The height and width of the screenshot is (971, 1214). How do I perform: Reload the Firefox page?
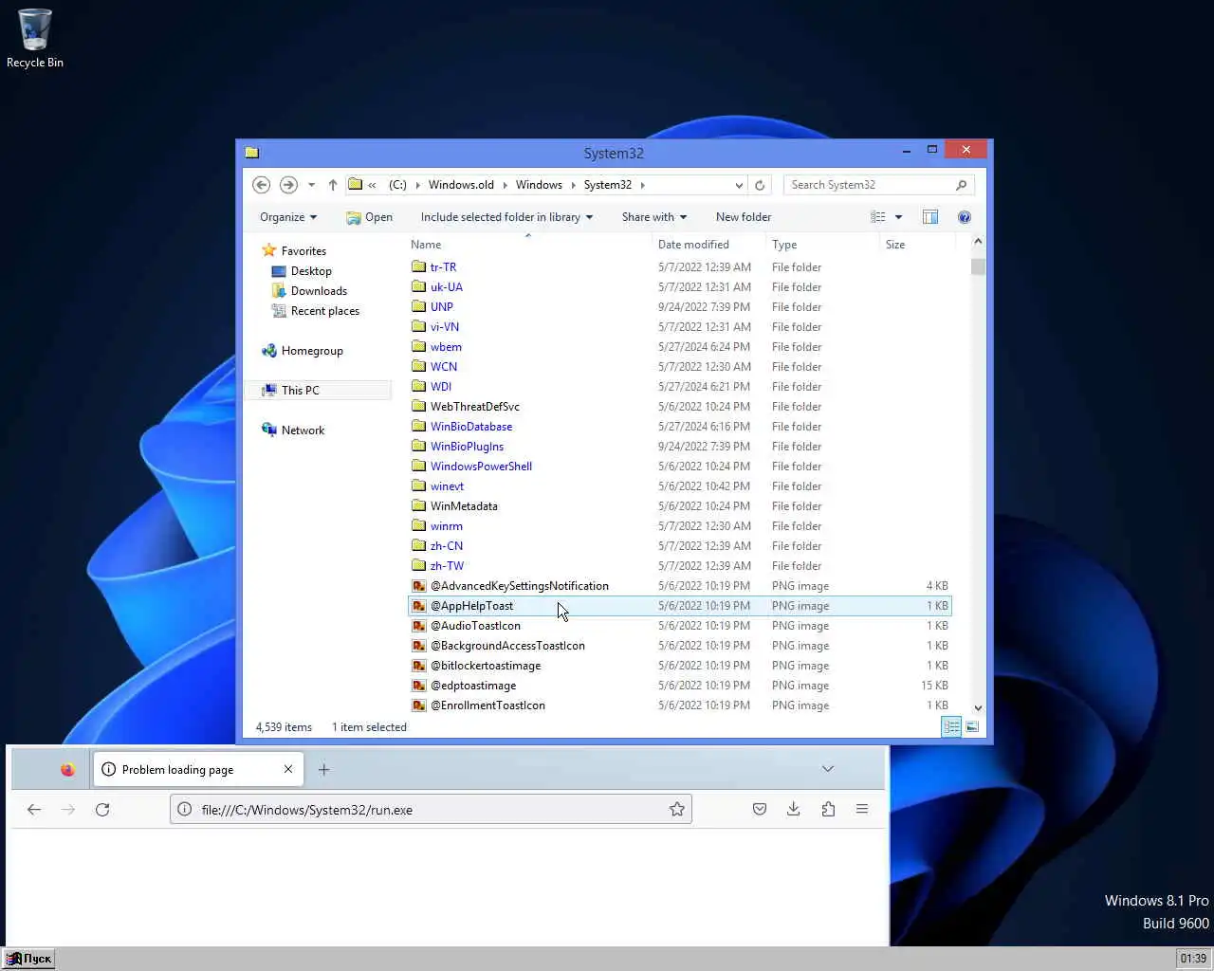point(102,810)
